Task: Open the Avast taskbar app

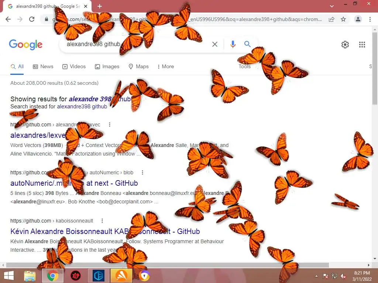Action: [121, 276]
